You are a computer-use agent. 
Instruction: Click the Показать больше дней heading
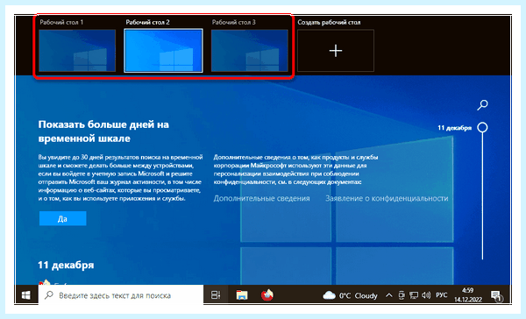[x=103, y=131]
